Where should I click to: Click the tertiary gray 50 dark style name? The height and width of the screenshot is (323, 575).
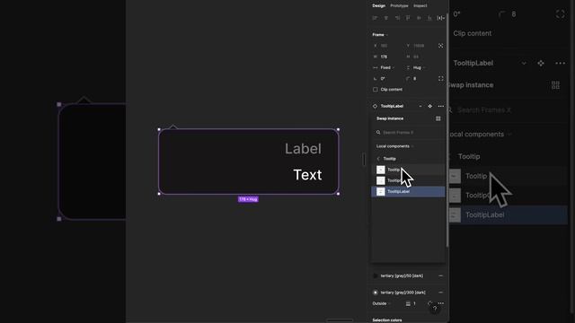(402, 275)
